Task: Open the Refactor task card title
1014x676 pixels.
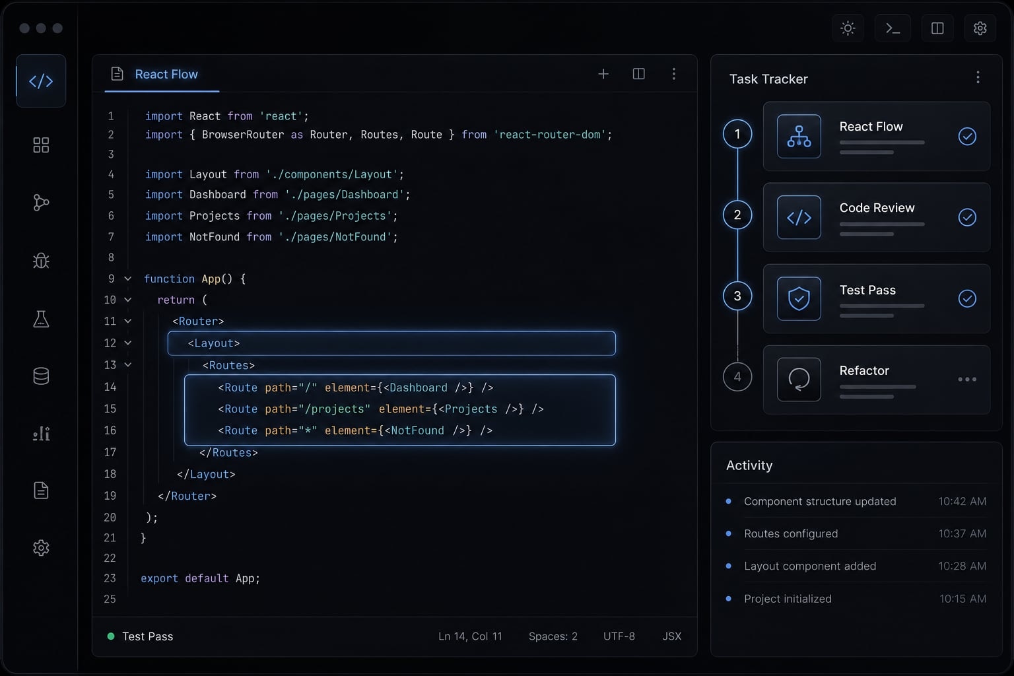Action: [x=864, y=370]
